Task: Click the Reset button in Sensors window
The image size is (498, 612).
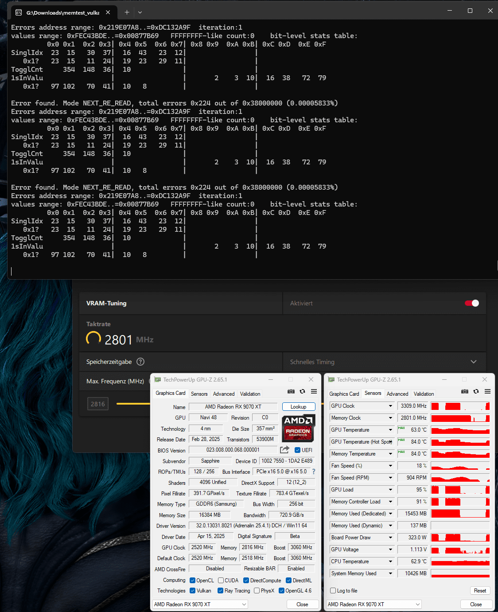Action: pyautogui.click(x=480, y=590)
